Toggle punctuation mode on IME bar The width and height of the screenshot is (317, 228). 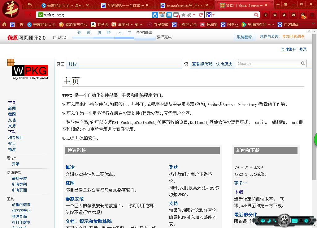pos(274,221)
